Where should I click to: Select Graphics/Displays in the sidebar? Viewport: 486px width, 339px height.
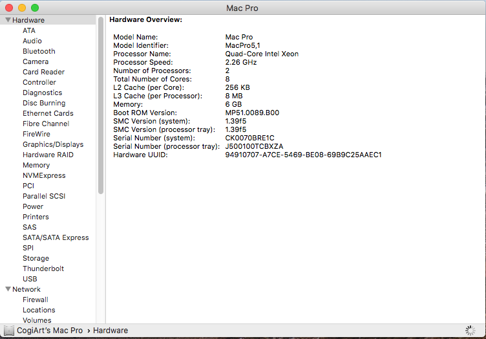coord(52,144)
